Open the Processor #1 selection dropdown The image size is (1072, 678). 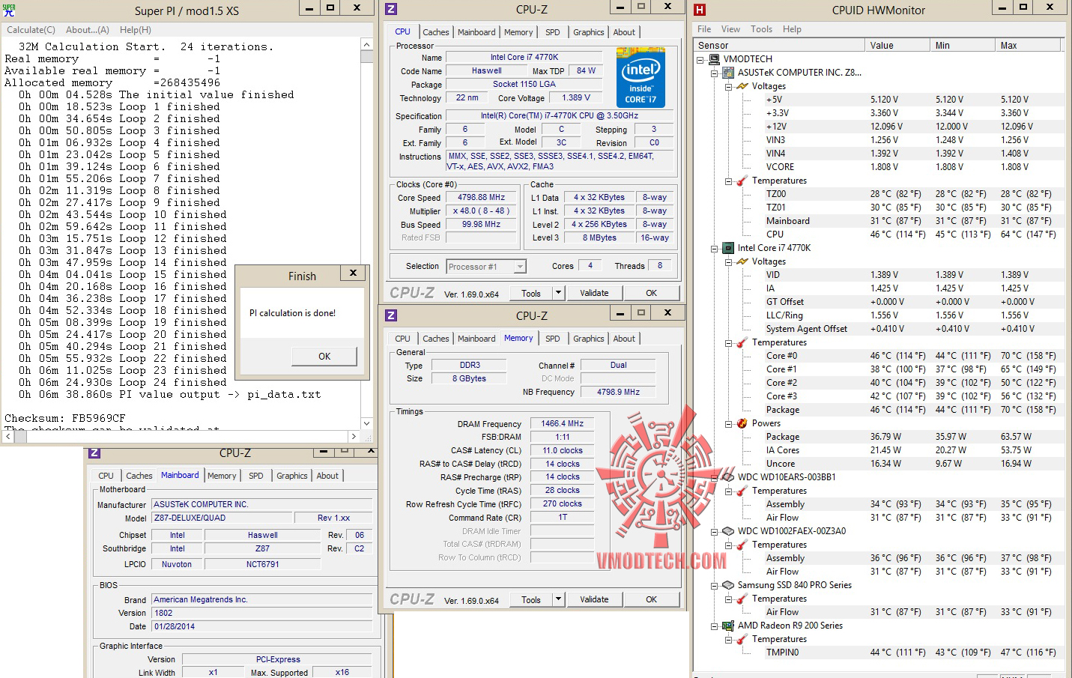point(520,266)
